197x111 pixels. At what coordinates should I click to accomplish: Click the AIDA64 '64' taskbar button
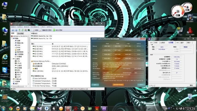[68, 109]
